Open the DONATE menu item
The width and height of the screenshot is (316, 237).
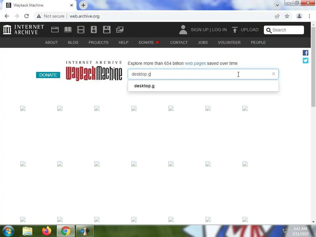pyautogui.click(x=149, y=43)
